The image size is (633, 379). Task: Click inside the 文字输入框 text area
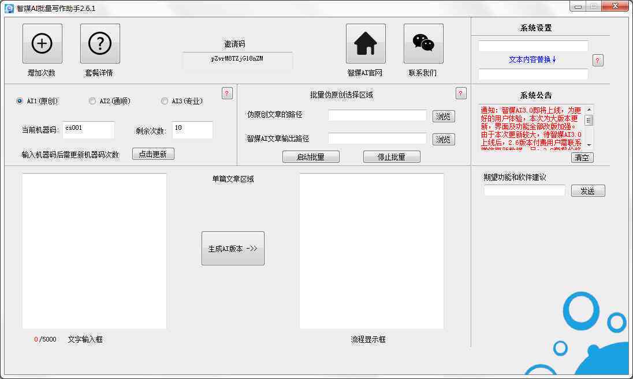94,251
